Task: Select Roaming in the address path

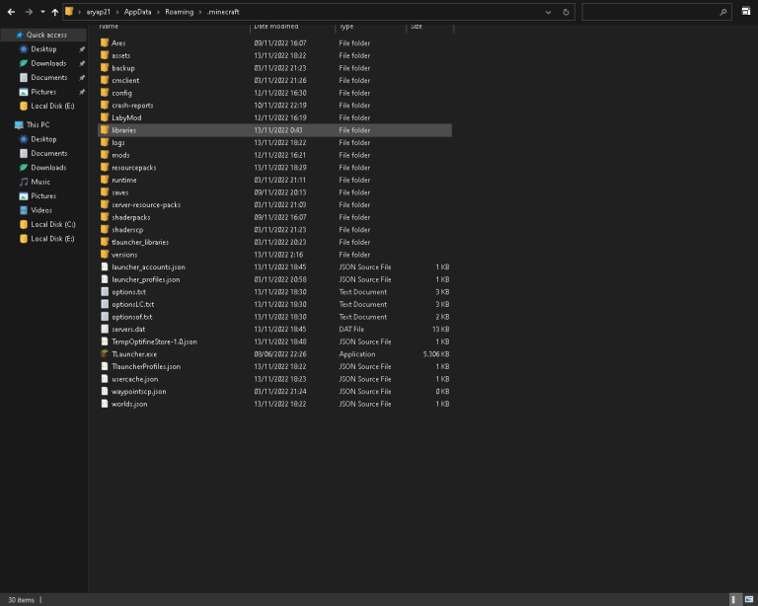Action: click(179, 12)
